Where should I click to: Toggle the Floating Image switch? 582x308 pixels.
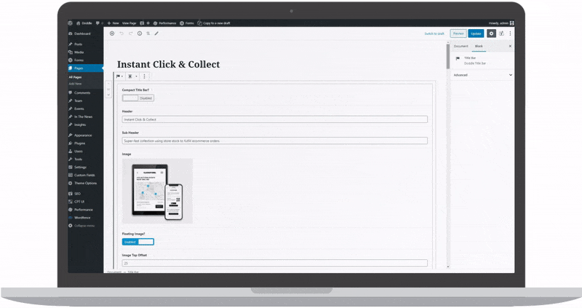tap(137, 242)
